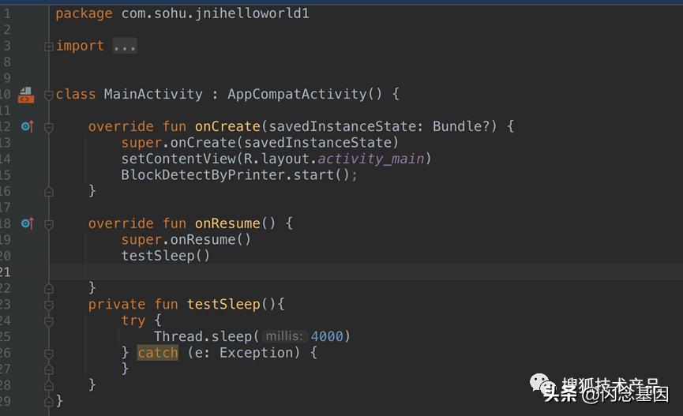Click the catch line fold marker
The width and height of the screenshot is (683, 416).
point(49,354)
